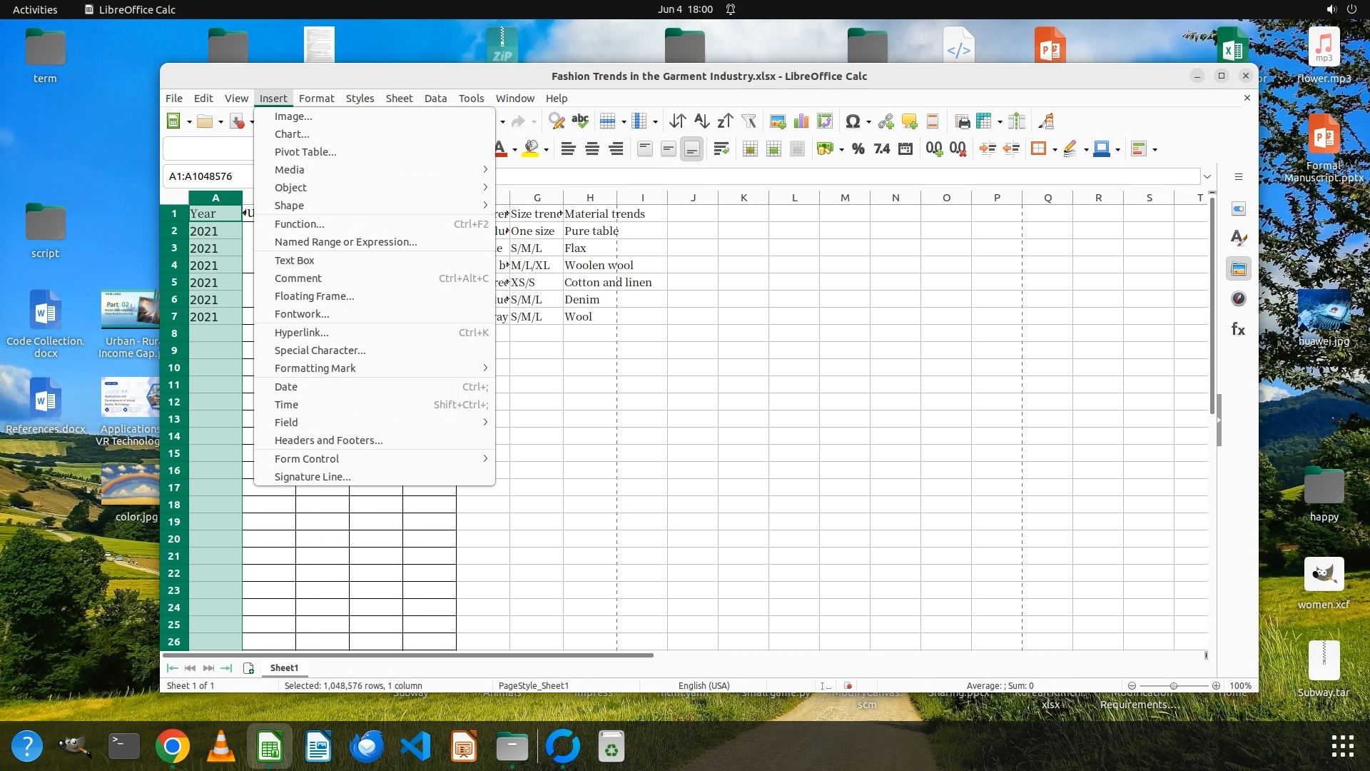
Task: Open the Navigator sidebar panel
Action: click(x=1239, y=299)
